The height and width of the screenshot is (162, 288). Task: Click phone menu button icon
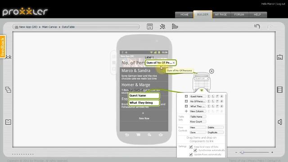[x=138, y=135]
